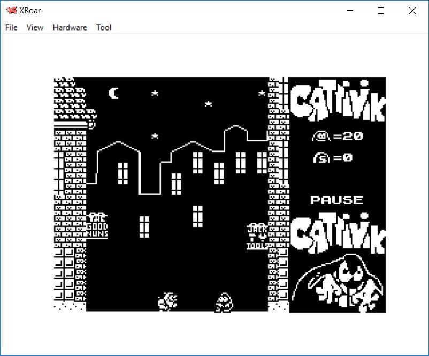Click the street lamp on the left wall
Image resolution: width=429 pixels, height=356 pixels.
(91, 124)
